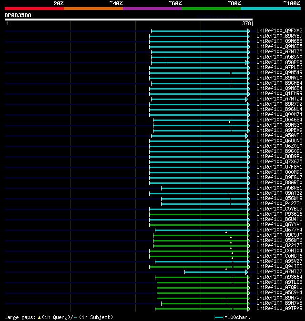Open hit UniRef100_Q9M6E5
This screenshot has width=305, height=321.
[279, 47]
